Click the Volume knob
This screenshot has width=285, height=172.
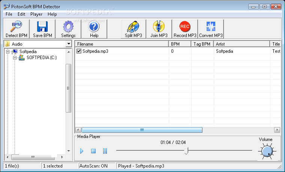pos(267,151)
